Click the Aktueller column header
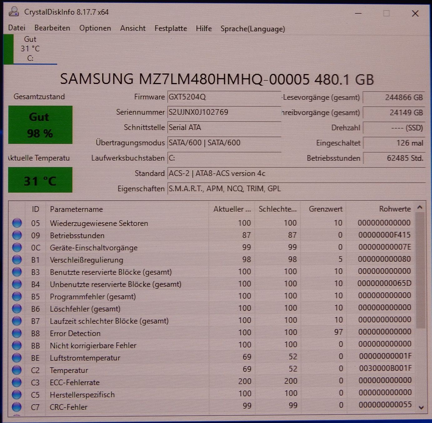Image resolution: width=432 pixels, height=423 pixels. [232, 209]
